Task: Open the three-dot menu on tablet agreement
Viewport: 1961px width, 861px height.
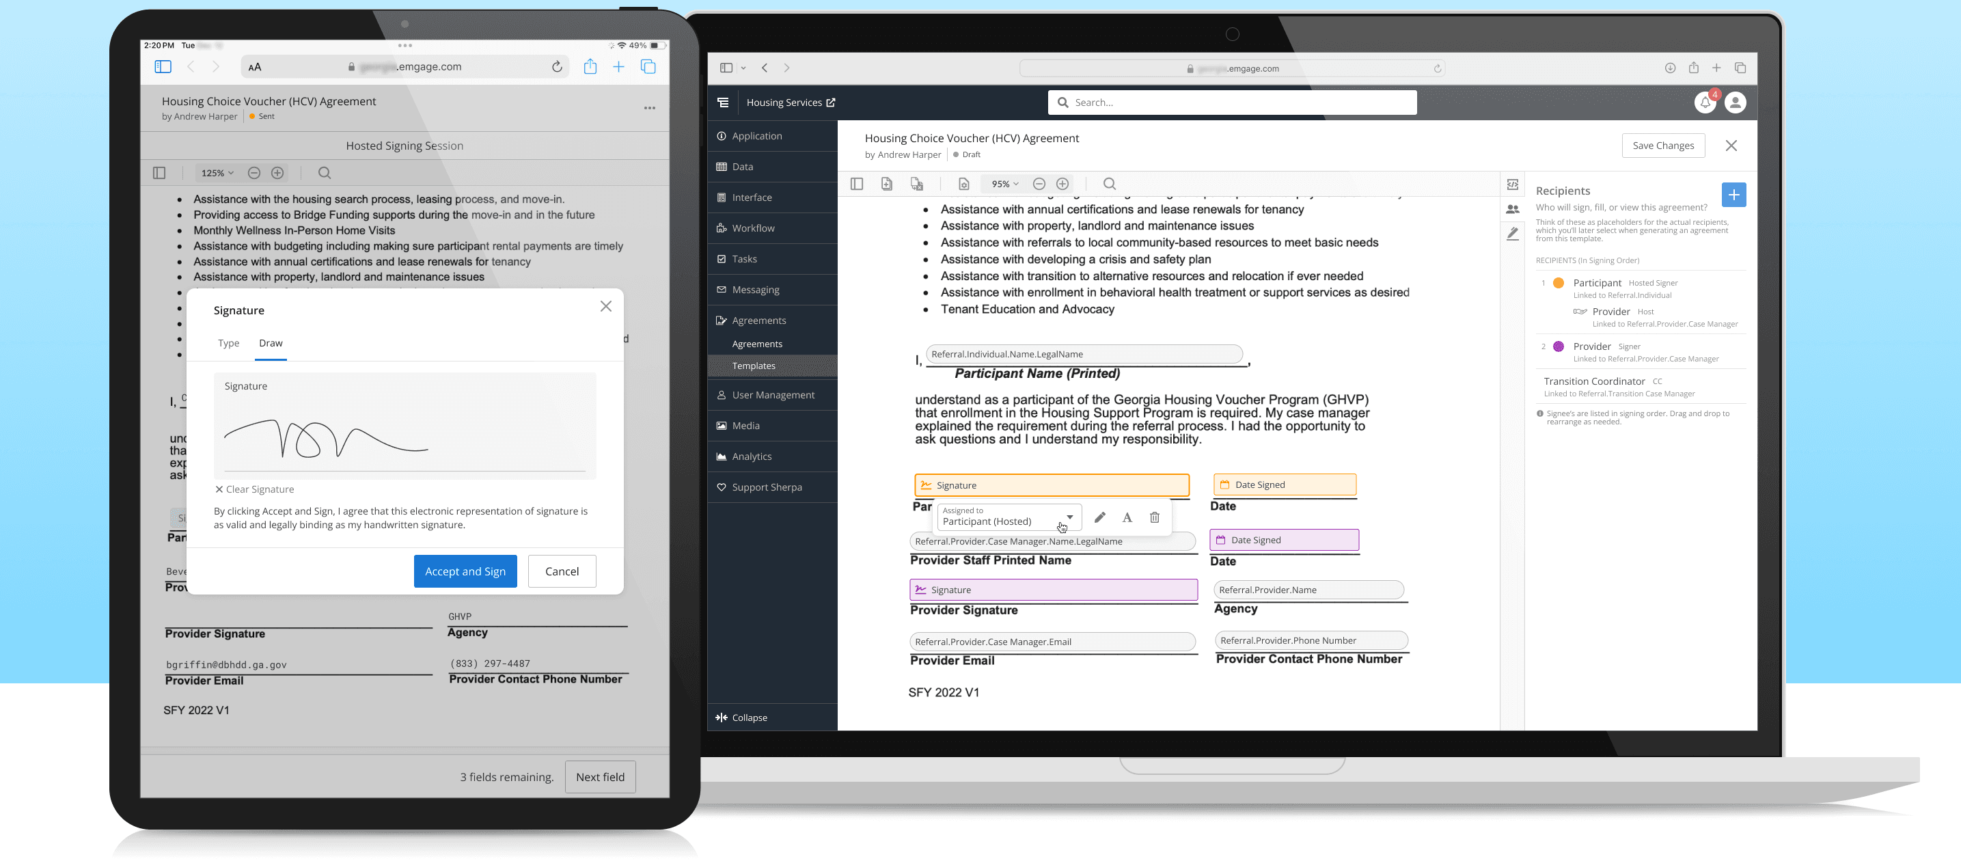Action: click(649, 108)
